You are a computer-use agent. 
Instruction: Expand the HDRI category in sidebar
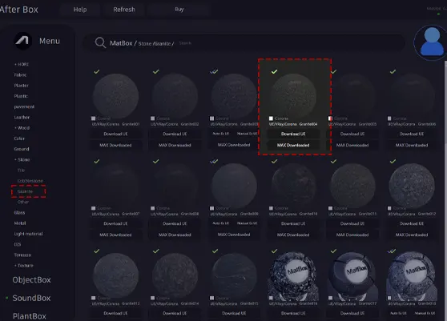point(22,64)
